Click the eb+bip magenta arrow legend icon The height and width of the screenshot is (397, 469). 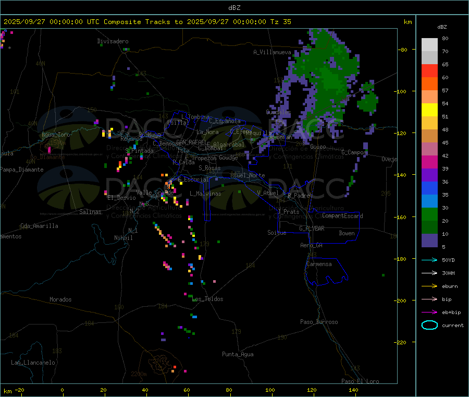pyautogui.click(x=429, y=312)
